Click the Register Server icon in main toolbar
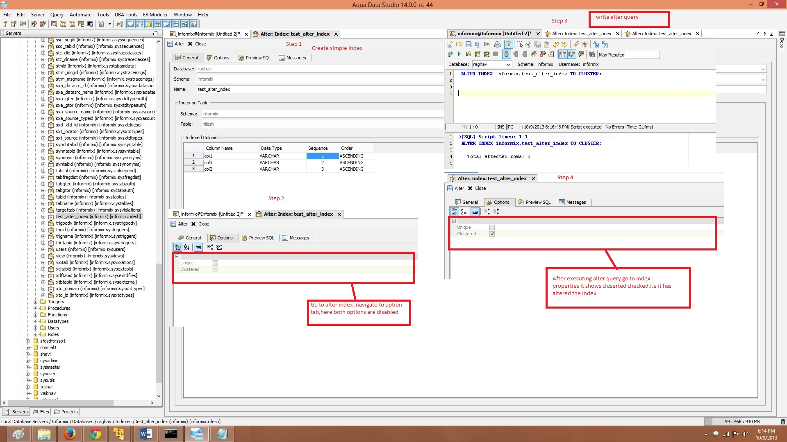This screenshot has width=787, height=442. click(x=5, y=24)
